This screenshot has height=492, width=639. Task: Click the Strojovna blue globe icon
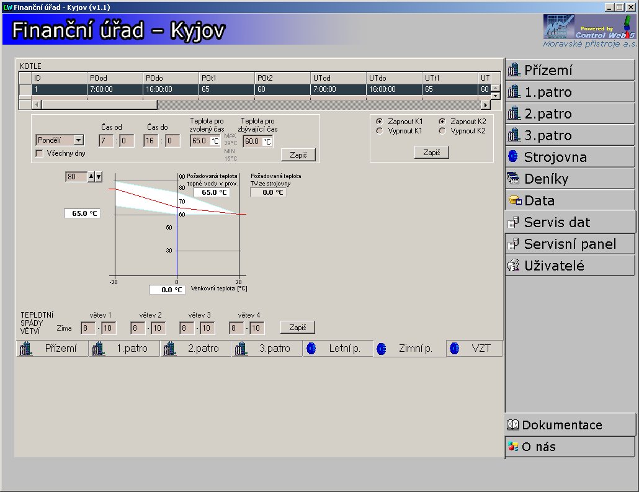[x=513, y=157]
